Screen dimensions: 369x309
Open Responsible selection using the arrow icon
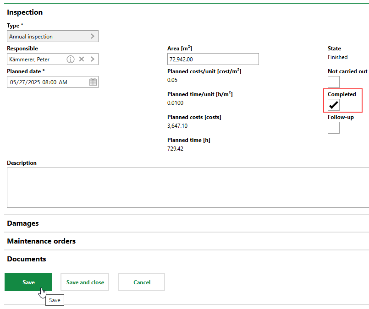click(x=92, y=59)
